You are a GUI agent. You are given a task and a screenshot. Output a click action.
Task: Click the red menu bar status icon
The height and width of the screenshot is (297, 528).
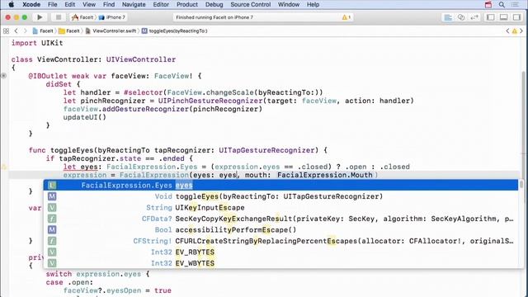tap(488, 4)
